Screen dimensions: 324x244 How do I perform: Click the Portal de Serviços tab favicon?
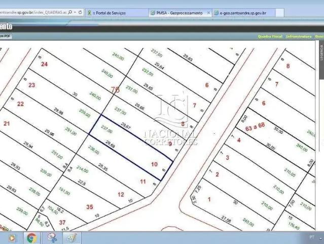tap(89, 13)
